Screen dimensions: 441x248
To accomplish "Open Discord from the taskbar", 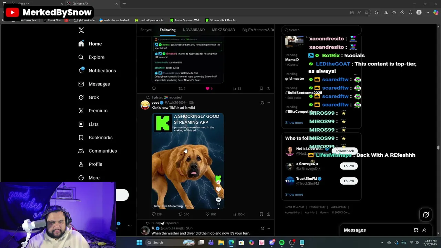I will point(272,242).
